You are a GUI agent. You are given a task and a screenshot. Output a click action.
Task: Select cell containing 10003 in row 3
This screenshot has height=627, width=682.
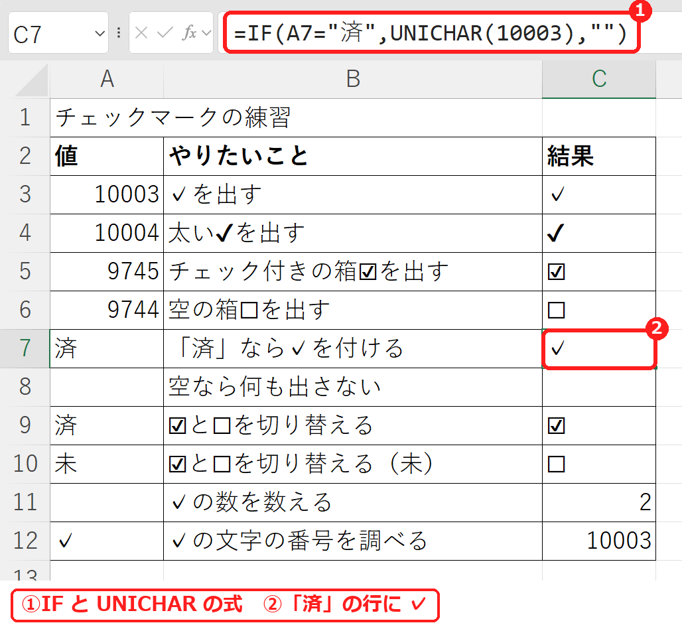coord(107,194)
